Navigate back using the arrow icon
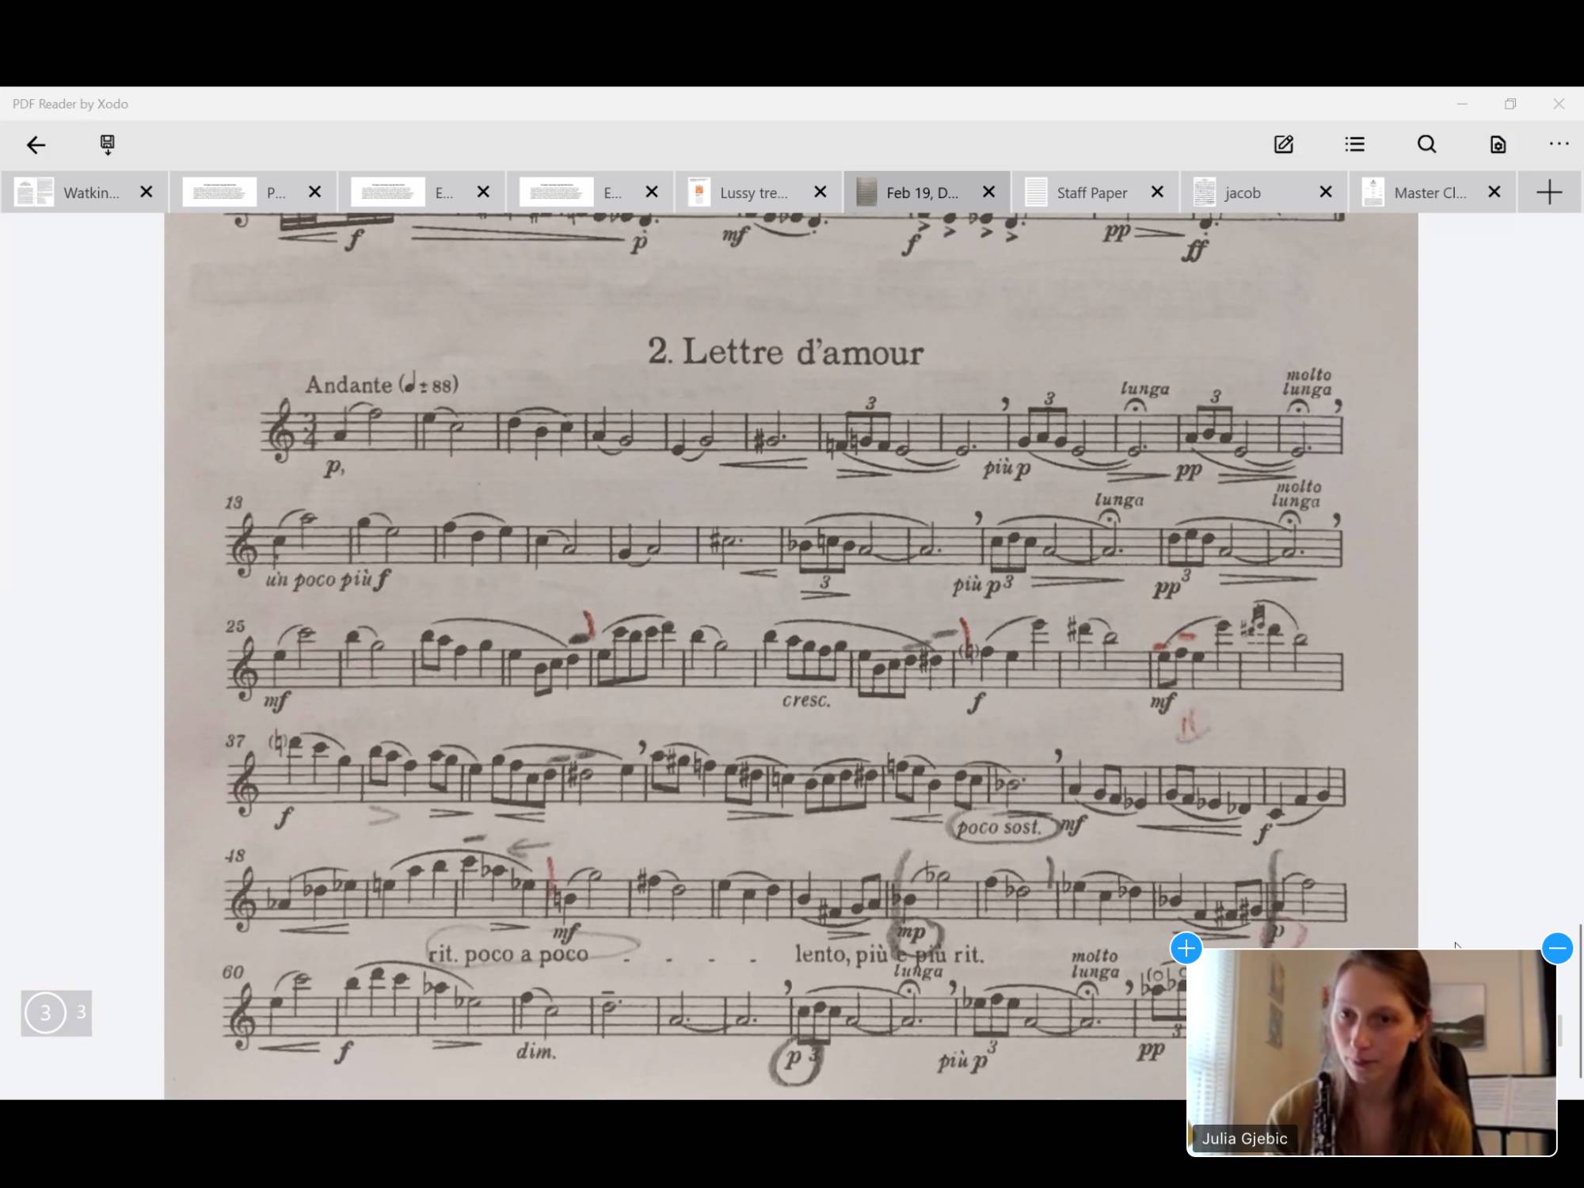 tap(36, 144)
